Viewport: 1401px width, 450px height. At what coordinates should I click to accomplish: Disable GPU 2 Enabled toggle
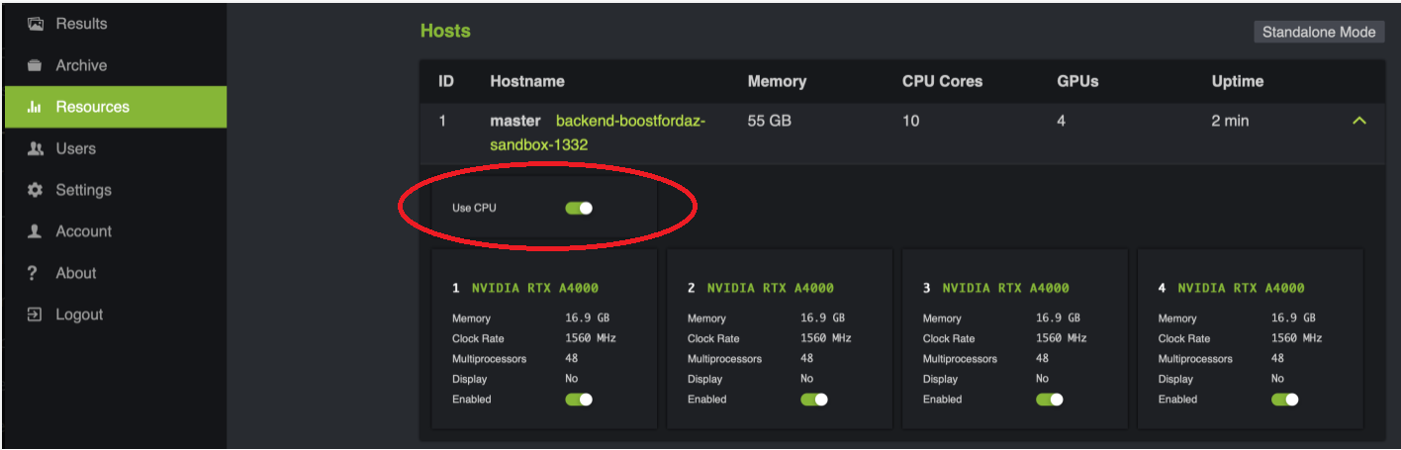pyautogui.click(x=814, y=400)
